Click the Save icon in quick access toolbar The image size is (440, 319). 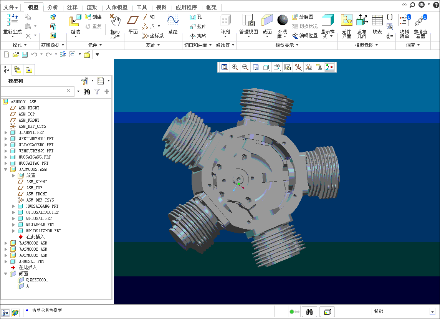coord(25,55)
